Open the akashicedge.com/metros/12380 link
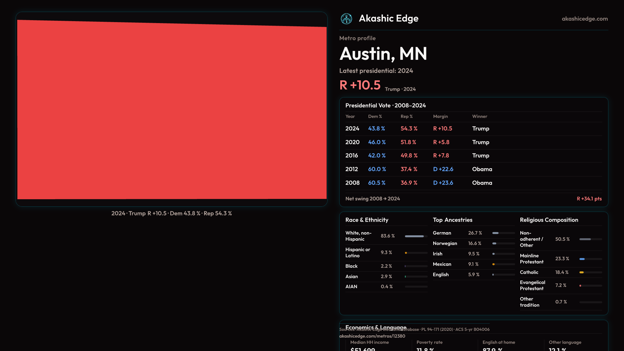This screenshot has width=624, height=351. point(372,336)
